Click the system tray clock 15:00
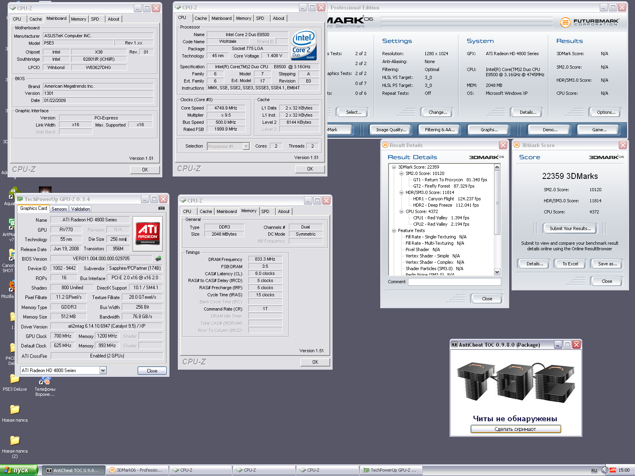The height and width of the screenshot is (476, 635). (624, 470)
